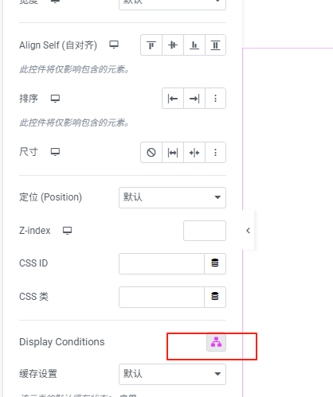Select size grow option
The width and height of the screenshot is (333, 397).
click(173, 153)
